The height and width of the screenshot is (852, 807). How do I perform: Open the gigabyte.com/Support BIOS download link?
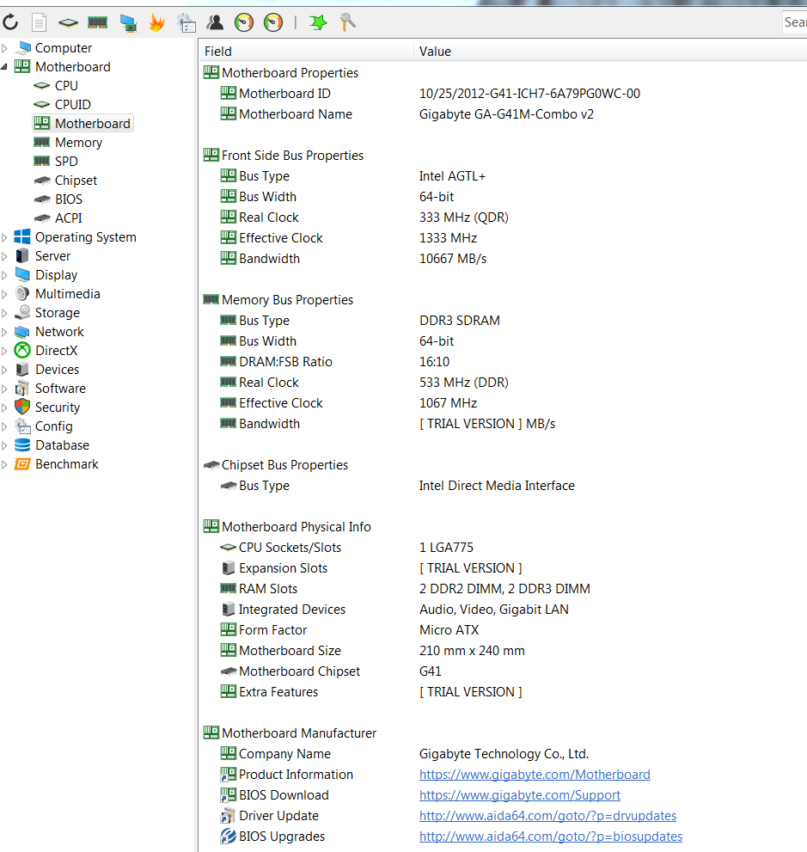point(520,795)
